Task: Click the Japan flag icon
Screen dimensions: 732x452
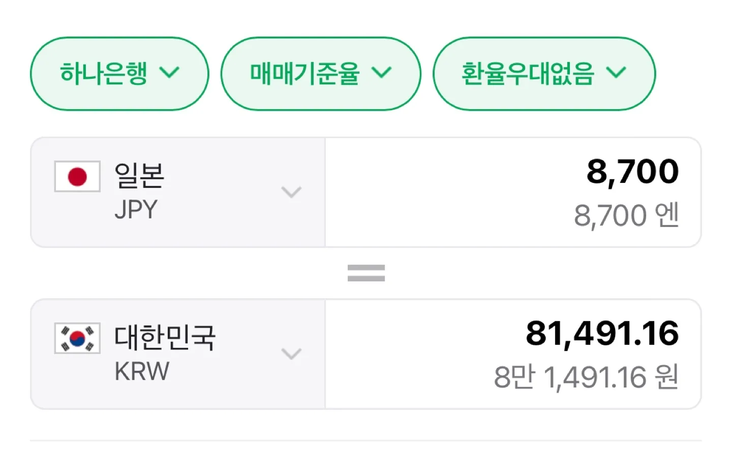Action: [77, 177]
